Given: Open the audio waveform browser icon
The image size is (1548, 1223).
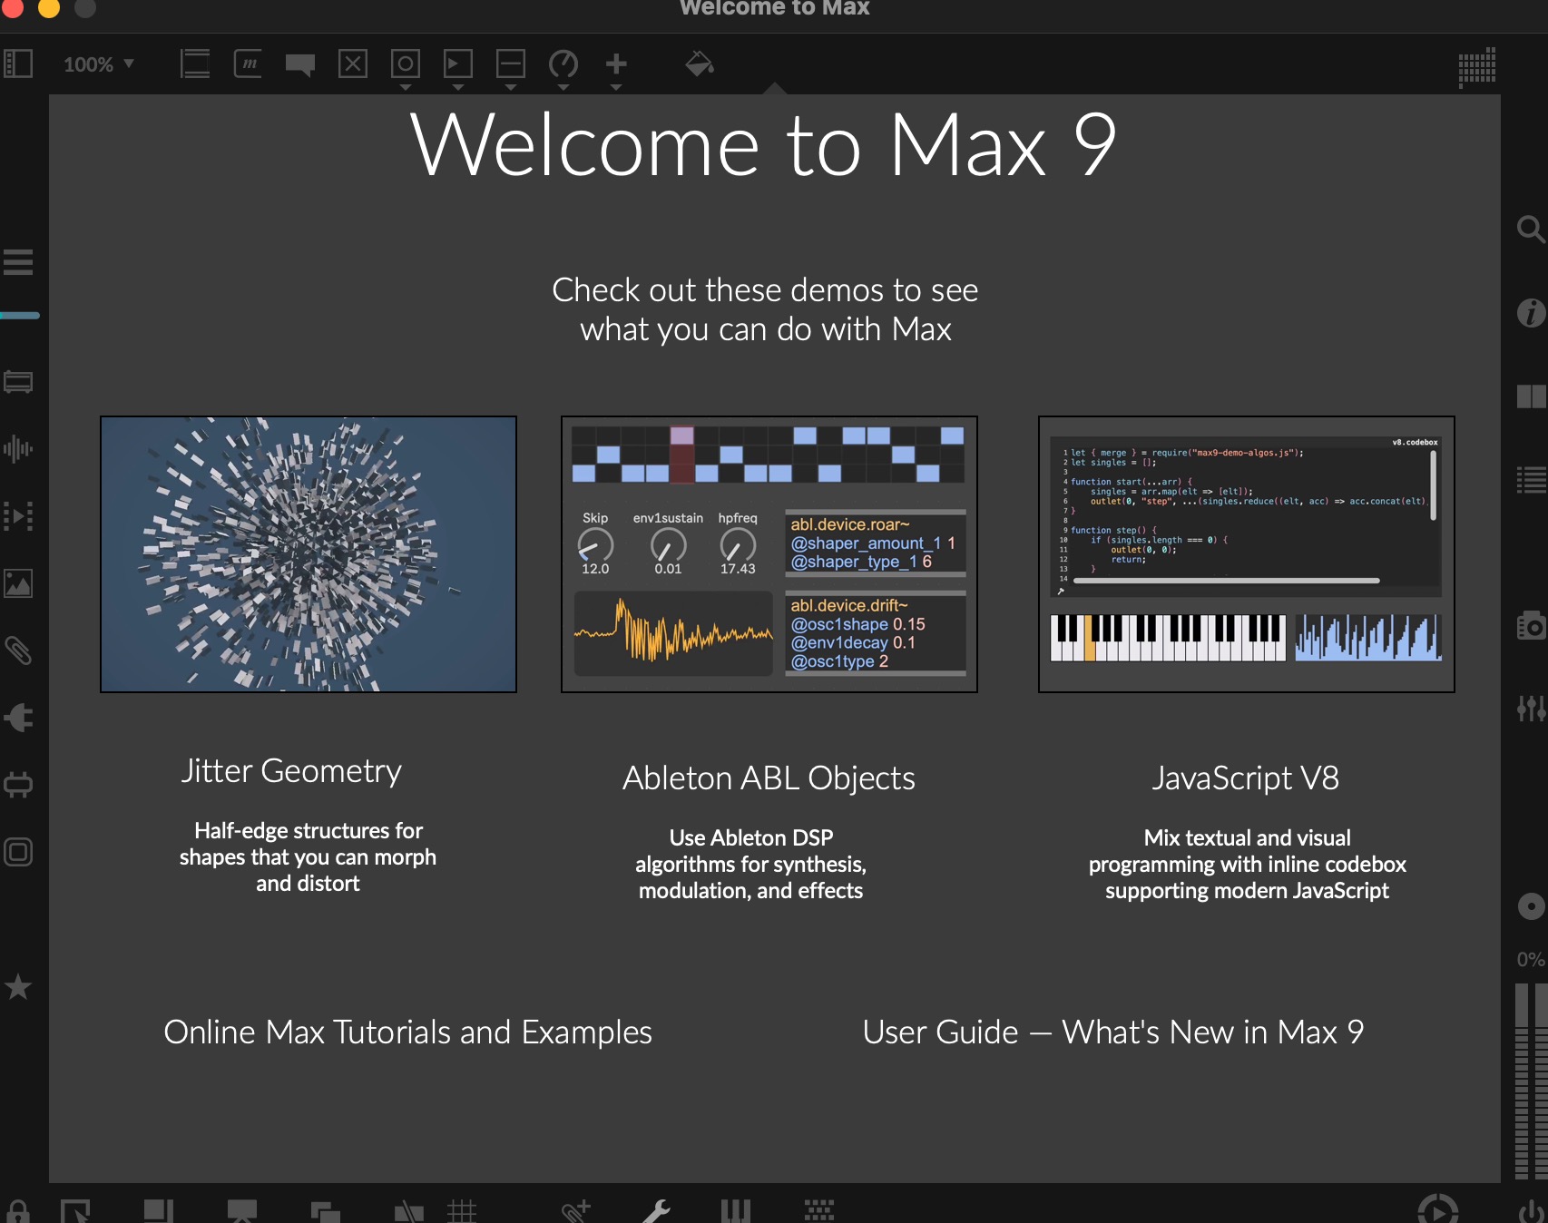Looking at the screenshot, I should [x=18, y=448].
